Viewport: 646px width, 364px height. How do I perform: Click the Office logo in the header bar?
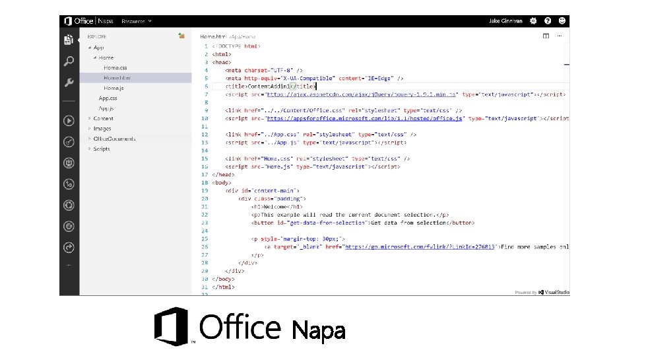click(79, 21)
